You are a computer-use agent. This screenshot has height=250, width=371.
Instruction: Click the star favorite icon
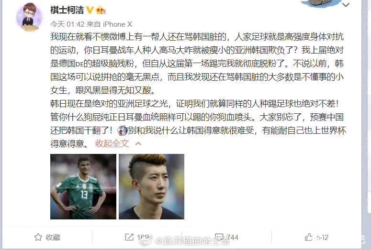coord(38,237)
